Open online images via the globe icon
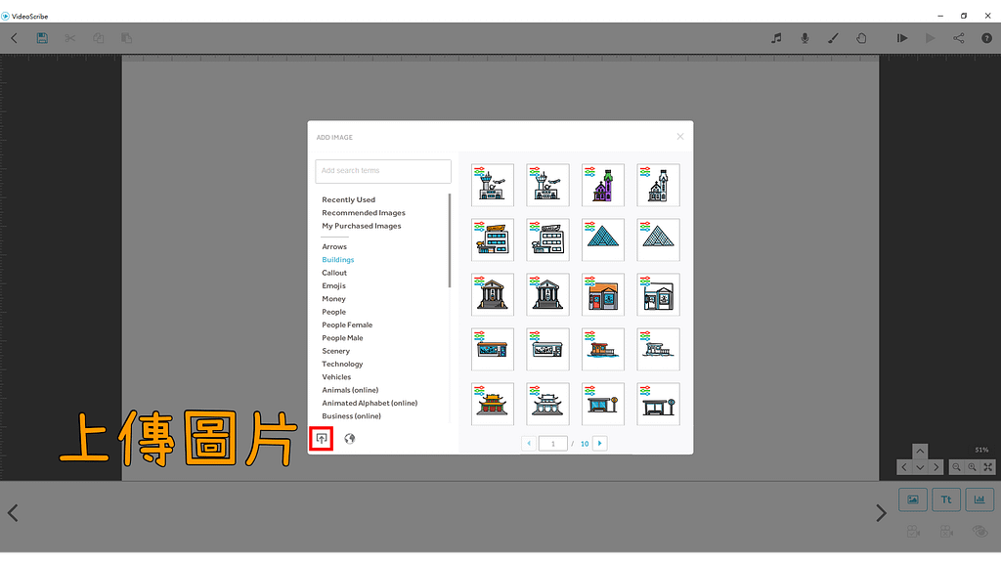 click(349, 438)
